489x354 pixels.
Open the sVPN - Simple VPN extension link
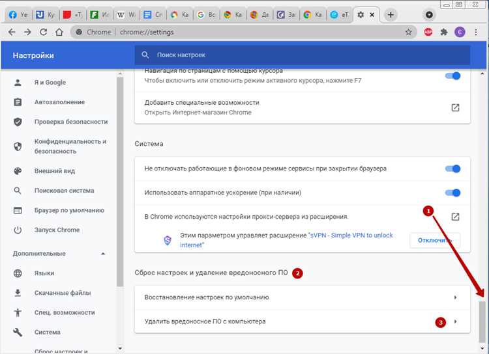(286, 240)
